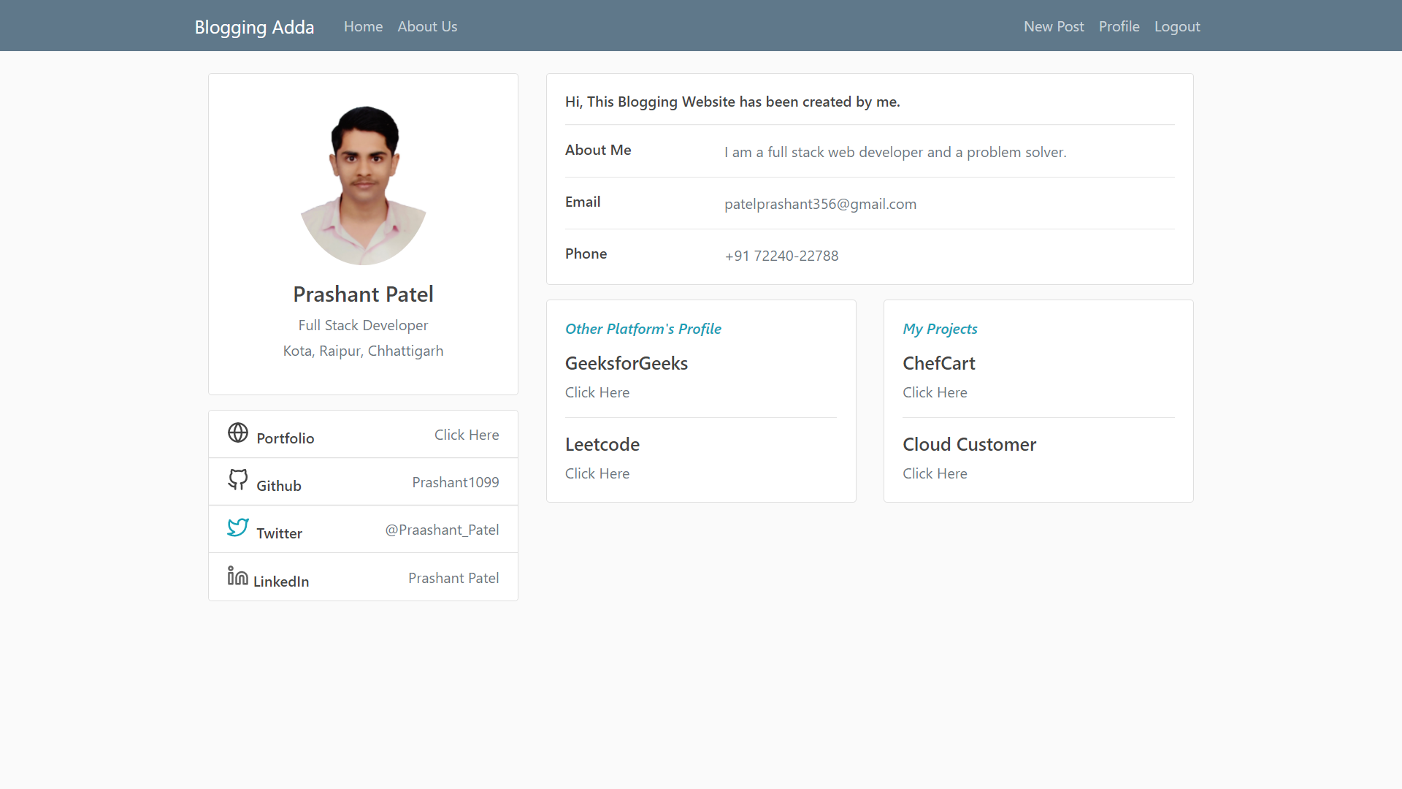Click the LinkedIn icon

[238, 576]
